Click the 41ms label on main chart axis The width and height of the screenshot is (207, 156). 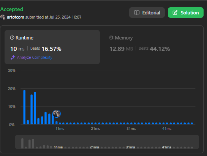pos(167,129)
